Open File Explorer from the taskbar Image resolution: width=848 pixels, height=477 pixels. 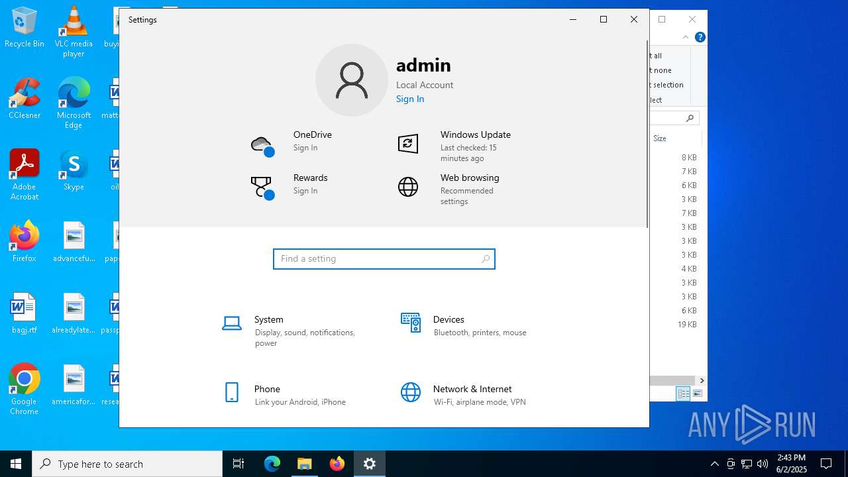(305, 464)
